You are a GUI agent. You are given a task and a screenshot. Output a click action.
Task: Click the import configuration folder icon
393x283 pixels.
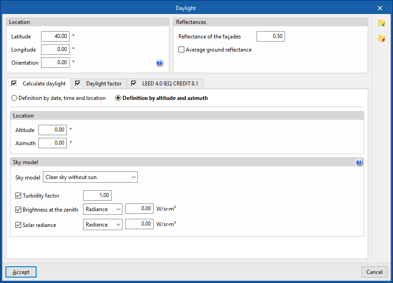click(382, 23)
